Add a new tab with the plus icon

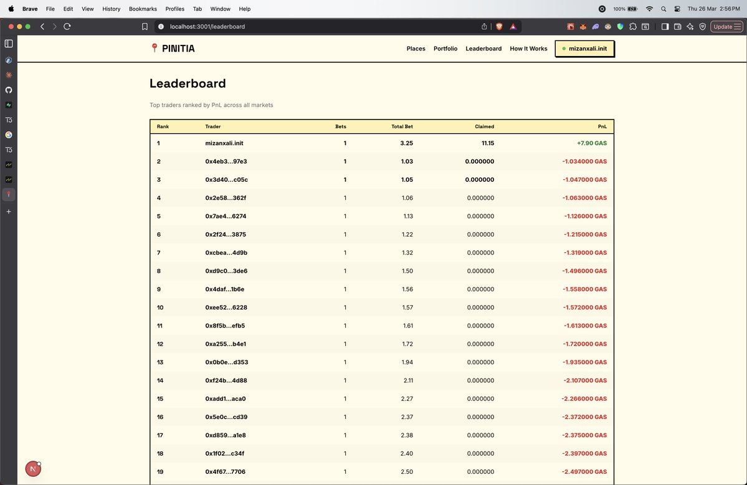[x=9, y=211]
